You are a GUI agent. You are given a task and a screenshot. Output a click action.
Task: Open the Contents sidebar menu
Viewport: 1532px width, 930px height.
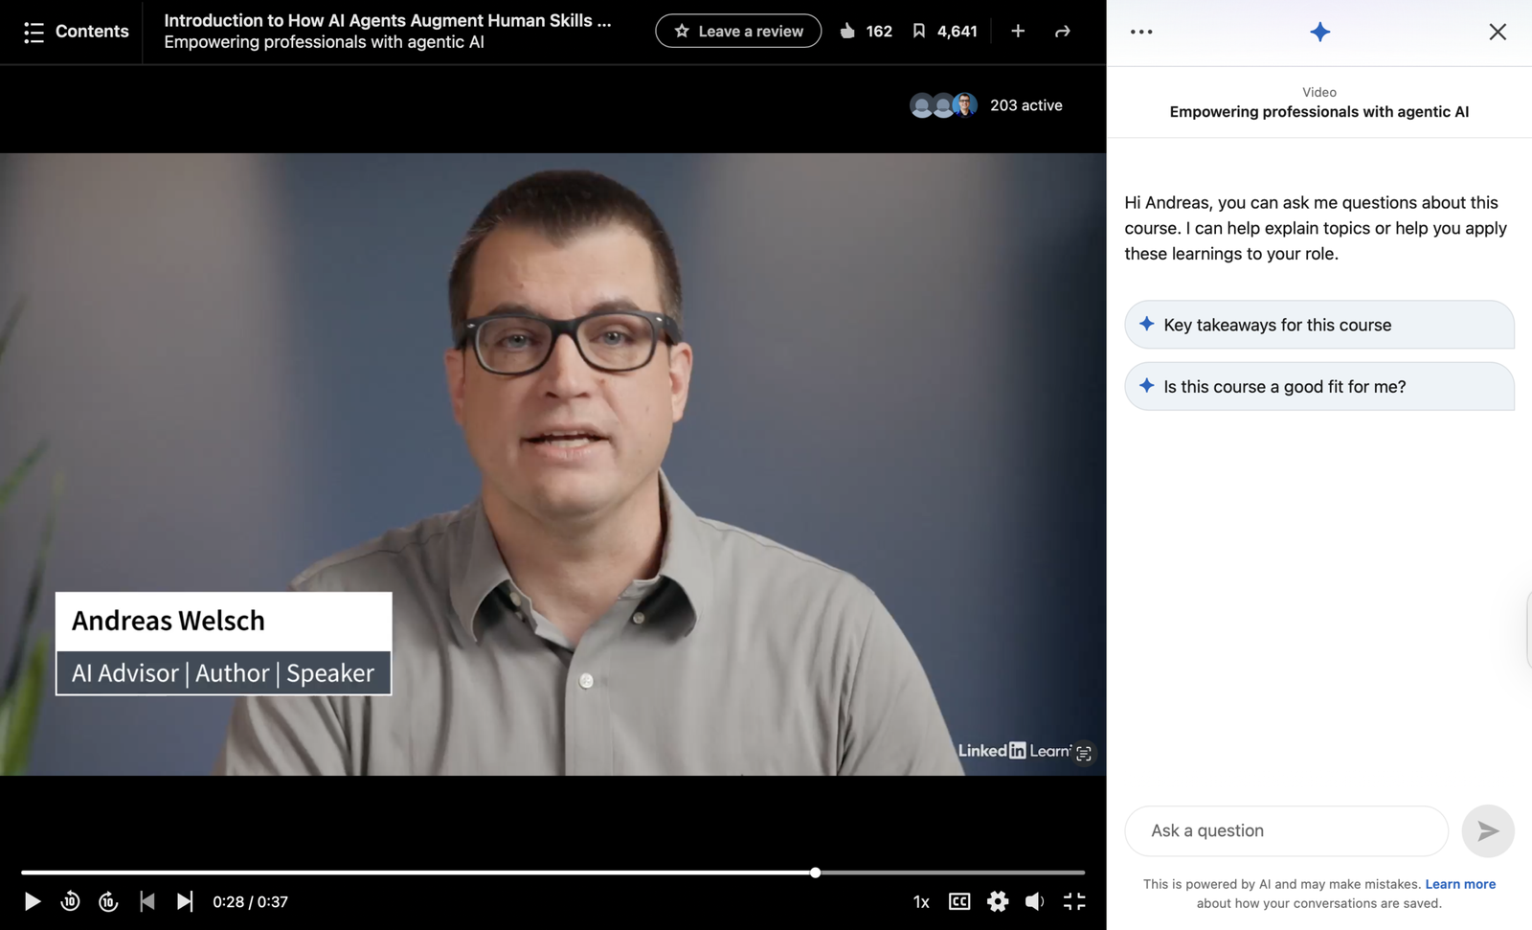tap(76, 32)
